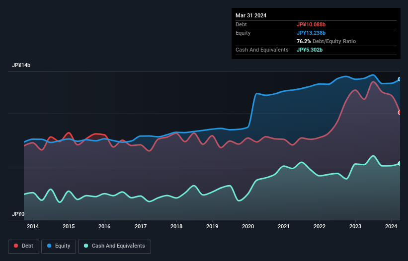Select the blue Equity endpoint marker
Image resolution: width=408 pixels, height=261 pixels.
pos(400,79)
